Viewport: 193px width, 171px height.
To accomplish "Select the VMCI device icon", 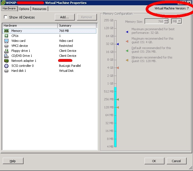I will click(6, 46).
